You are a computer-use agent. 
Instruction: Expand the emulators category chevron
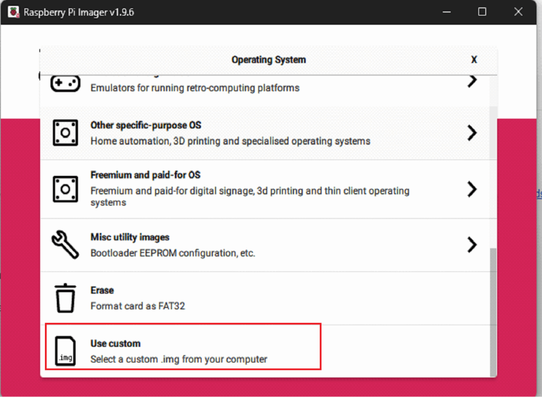(472, 81)
